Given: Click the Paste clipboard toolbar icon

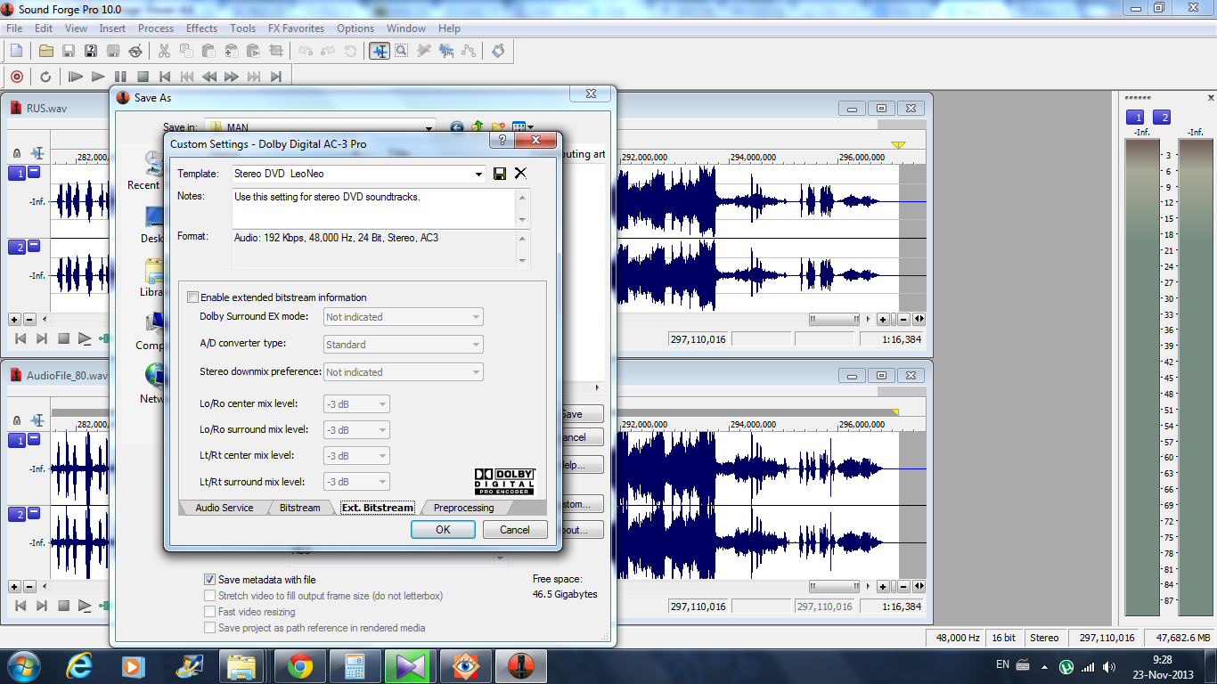Looking at the screenshot, I should [x=208, y=51].
